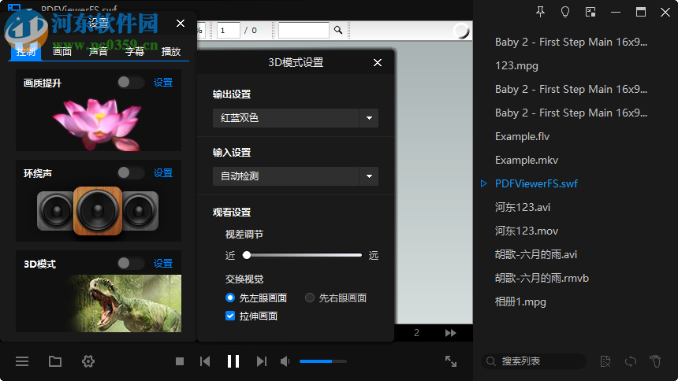
Task: Close the 设置 panel
Action: 181,24
